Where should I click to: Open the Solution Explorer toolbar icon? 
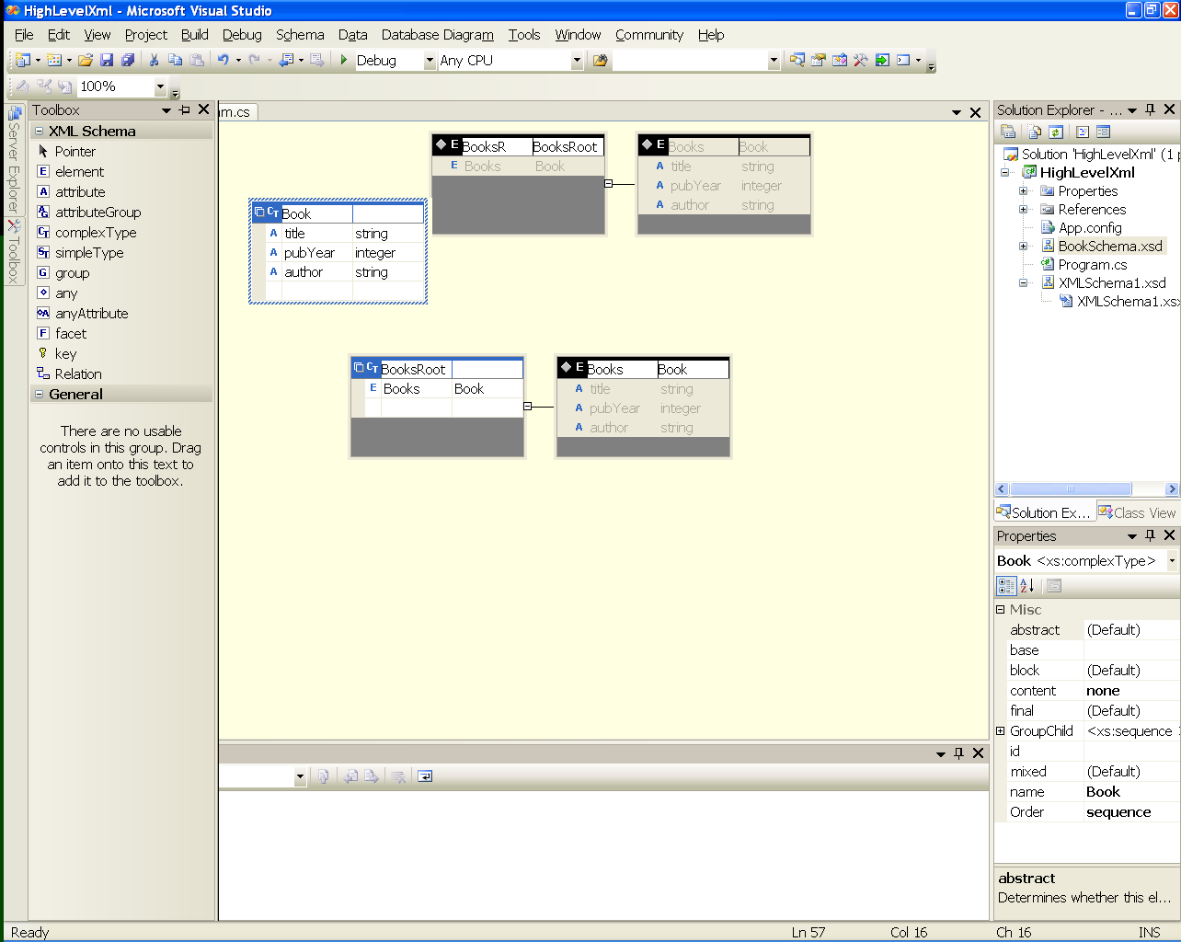(797, 60)
